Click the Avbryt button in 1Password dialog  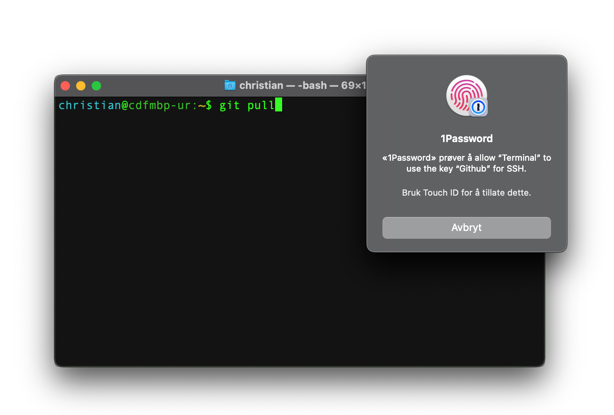[466, 227]
